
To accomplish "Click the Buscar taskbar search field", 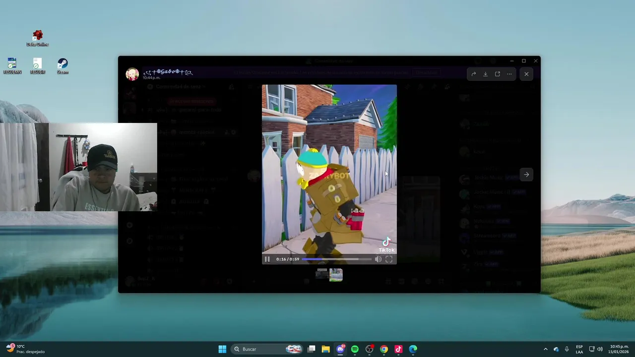I will (x=268, y=349).
